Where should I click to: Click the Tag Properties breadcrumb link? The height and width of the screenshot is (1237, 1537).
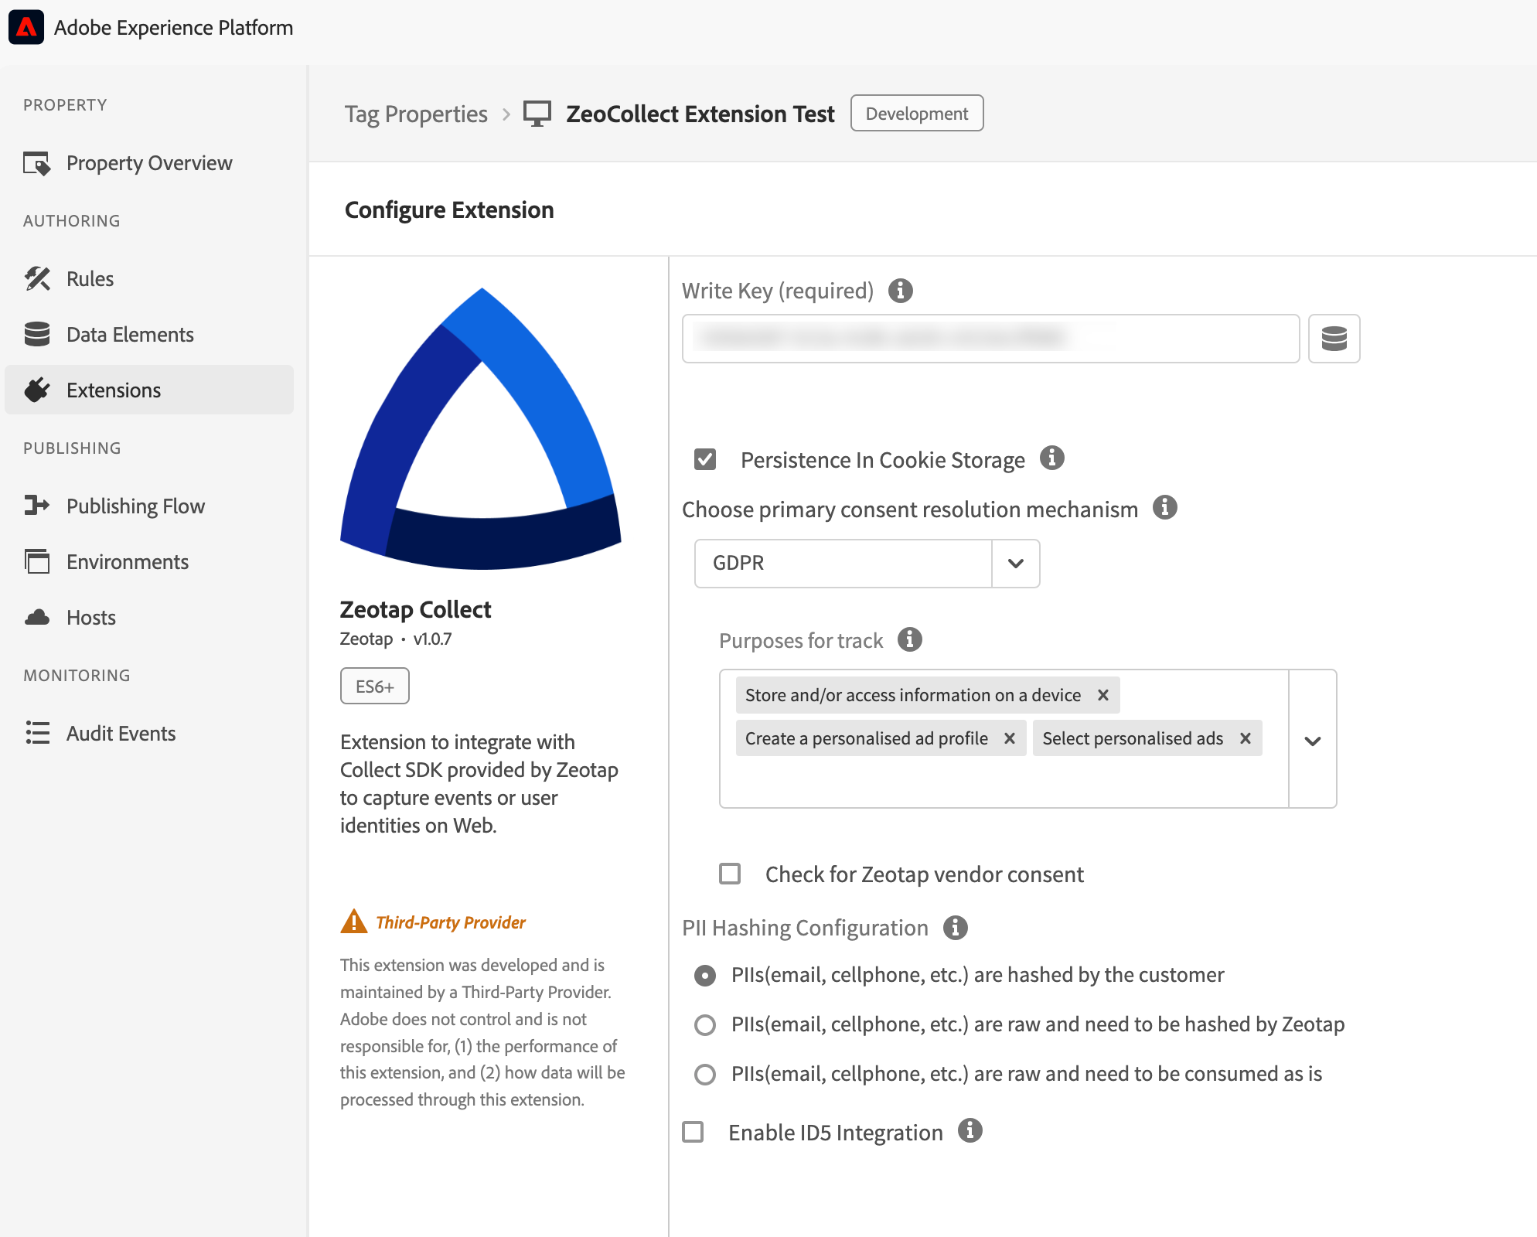(x=416, y=114)
